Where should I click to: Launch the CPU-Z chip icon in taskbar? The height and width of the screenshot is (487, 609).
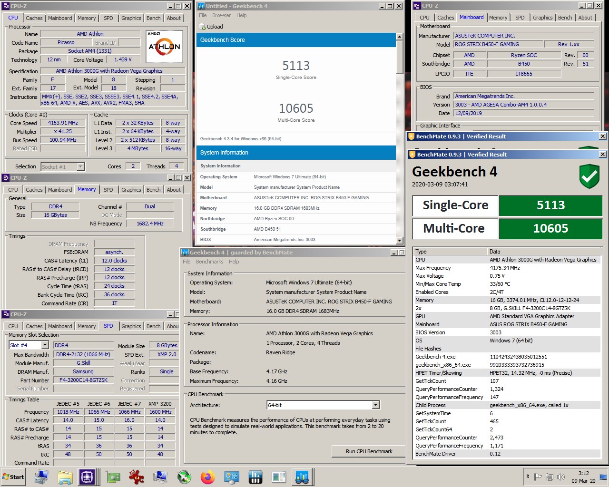pos(88,477)
